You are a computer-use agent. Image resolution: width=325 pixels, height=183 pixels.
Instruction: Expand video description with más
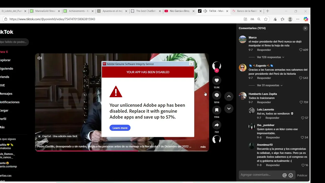(203, 147)
